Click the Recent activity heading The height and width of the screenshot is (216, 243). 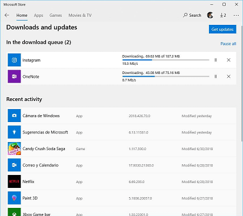(x=24, y=99)
